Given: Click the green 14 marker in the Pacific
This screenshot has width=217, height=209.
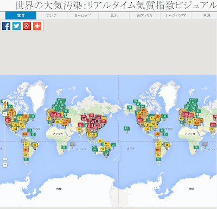Looking at the screenshot, I should pyautogui.click(x=126, y=128).
